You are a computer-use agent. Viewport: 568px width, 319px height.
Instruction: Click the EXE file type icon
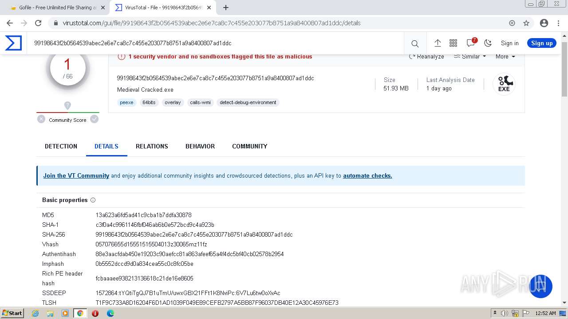point(504,84)
